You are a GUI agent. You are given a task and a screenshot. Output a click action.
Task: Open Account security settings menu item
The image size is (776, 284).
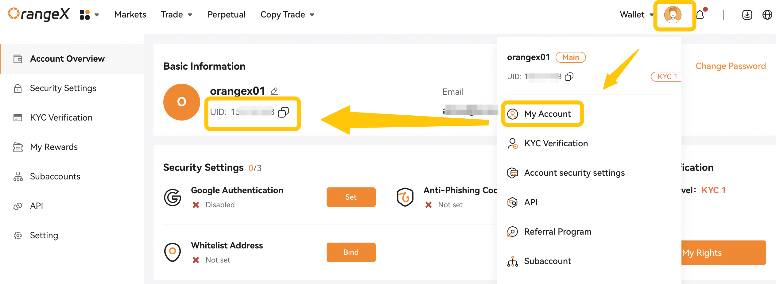pos(566,173)
